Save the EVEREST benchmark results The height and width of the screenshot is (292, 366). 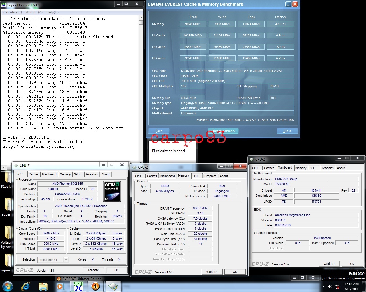pos(159,131)
